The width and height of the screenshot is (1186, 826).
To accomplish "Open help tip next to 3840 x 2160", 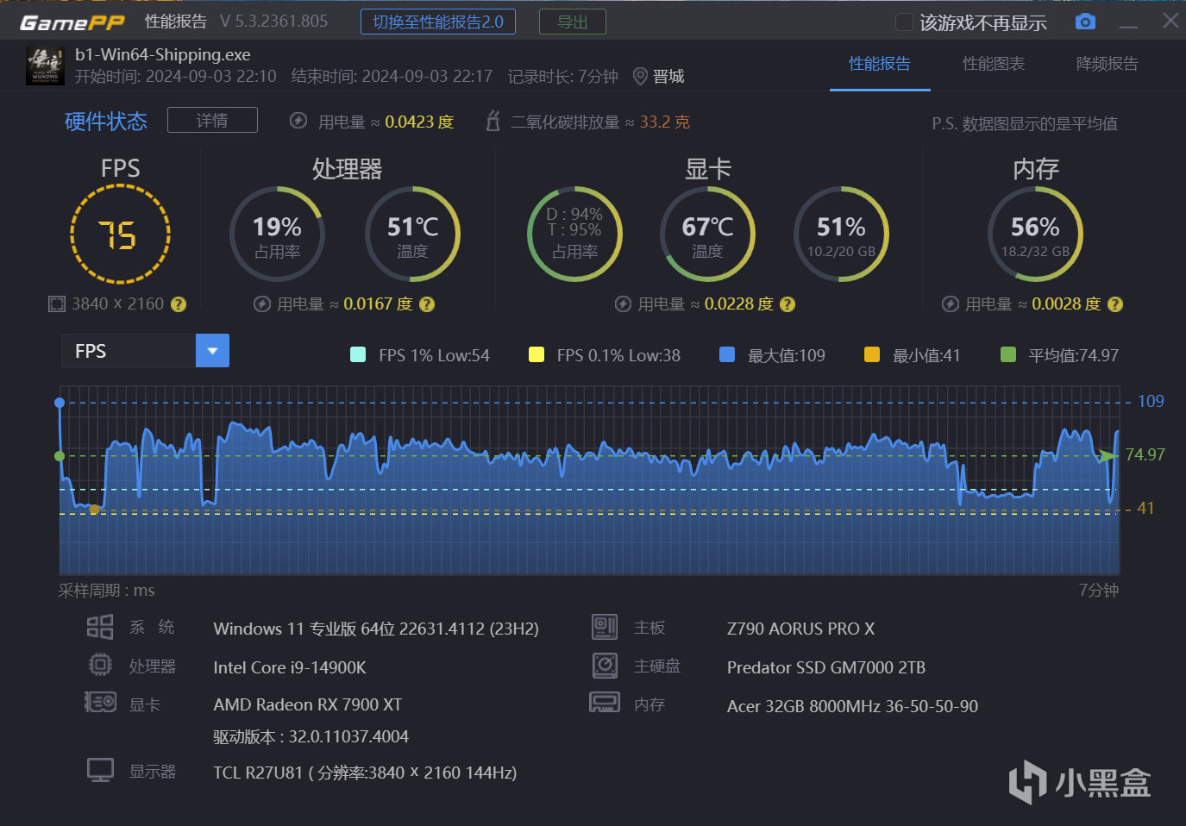I will pyautogui.click(x=179, y=304).
